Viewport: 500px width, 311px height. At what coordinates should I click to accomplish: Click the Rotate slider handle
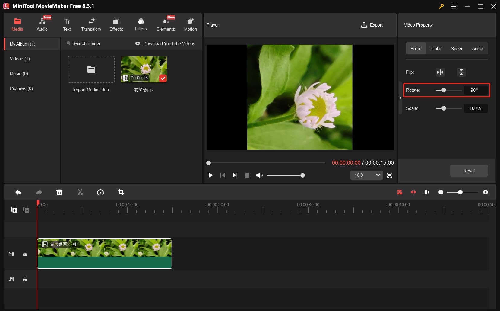click(444, 90)
